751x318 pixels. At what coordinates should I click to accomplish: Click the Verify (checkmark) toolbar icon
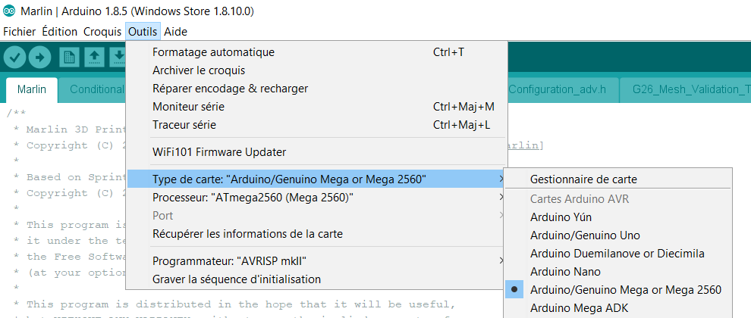coord(15,57)
